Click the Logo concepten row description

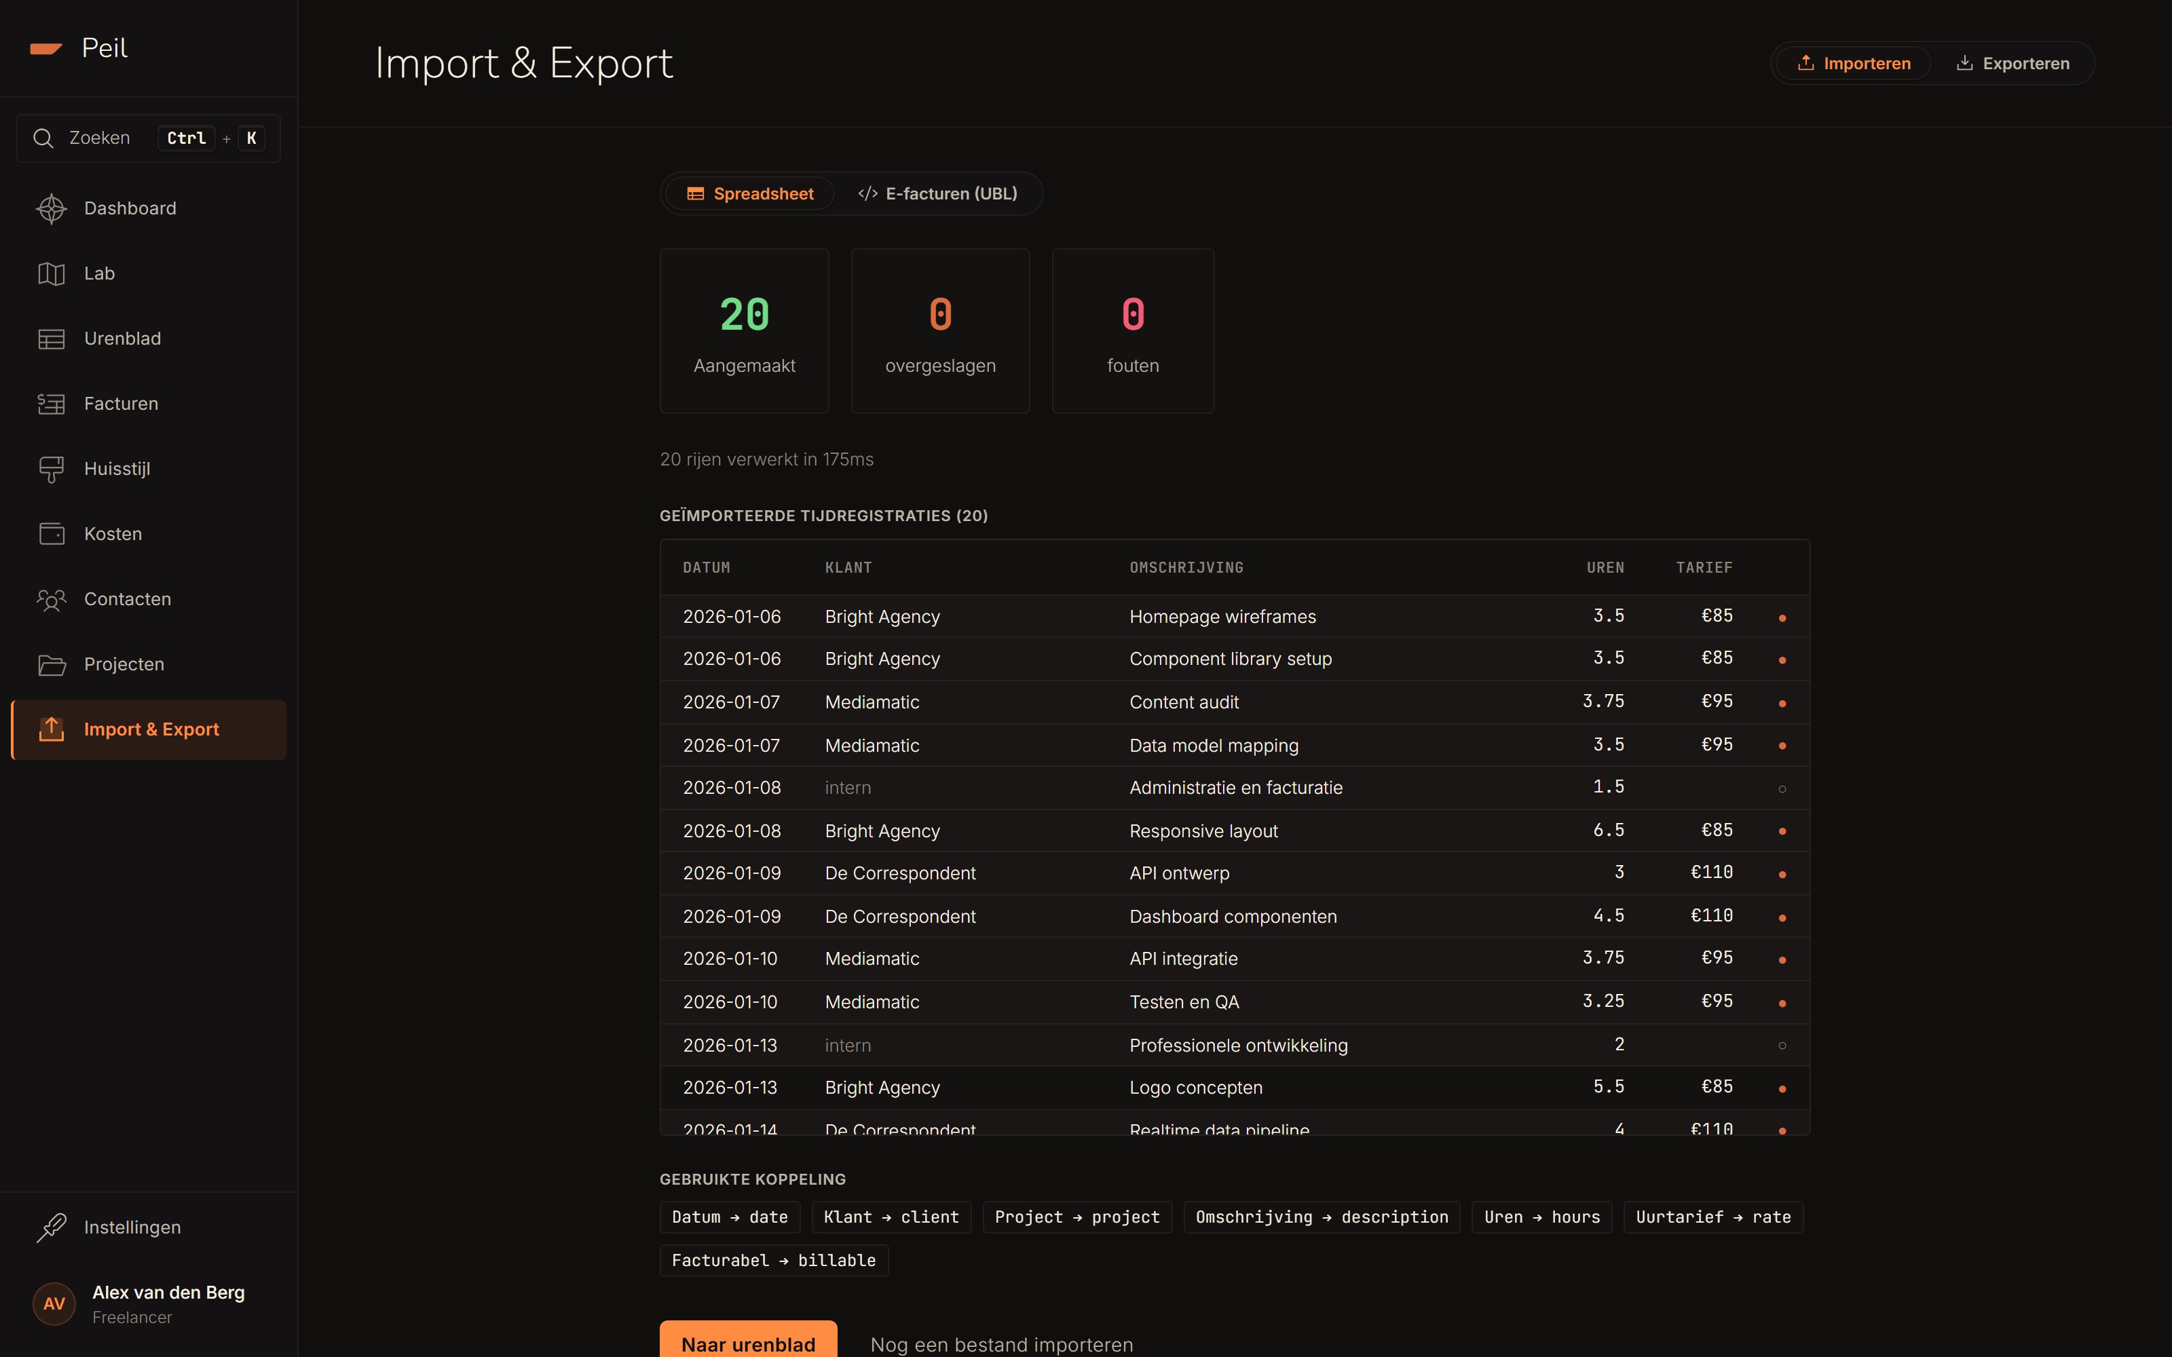point(1195,1088)
